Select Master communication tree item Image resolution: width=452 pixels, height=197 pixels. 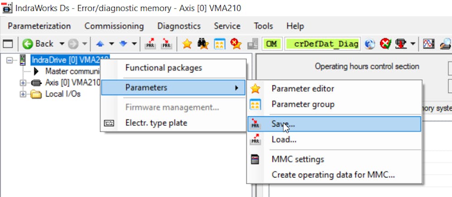coord(71,71)
